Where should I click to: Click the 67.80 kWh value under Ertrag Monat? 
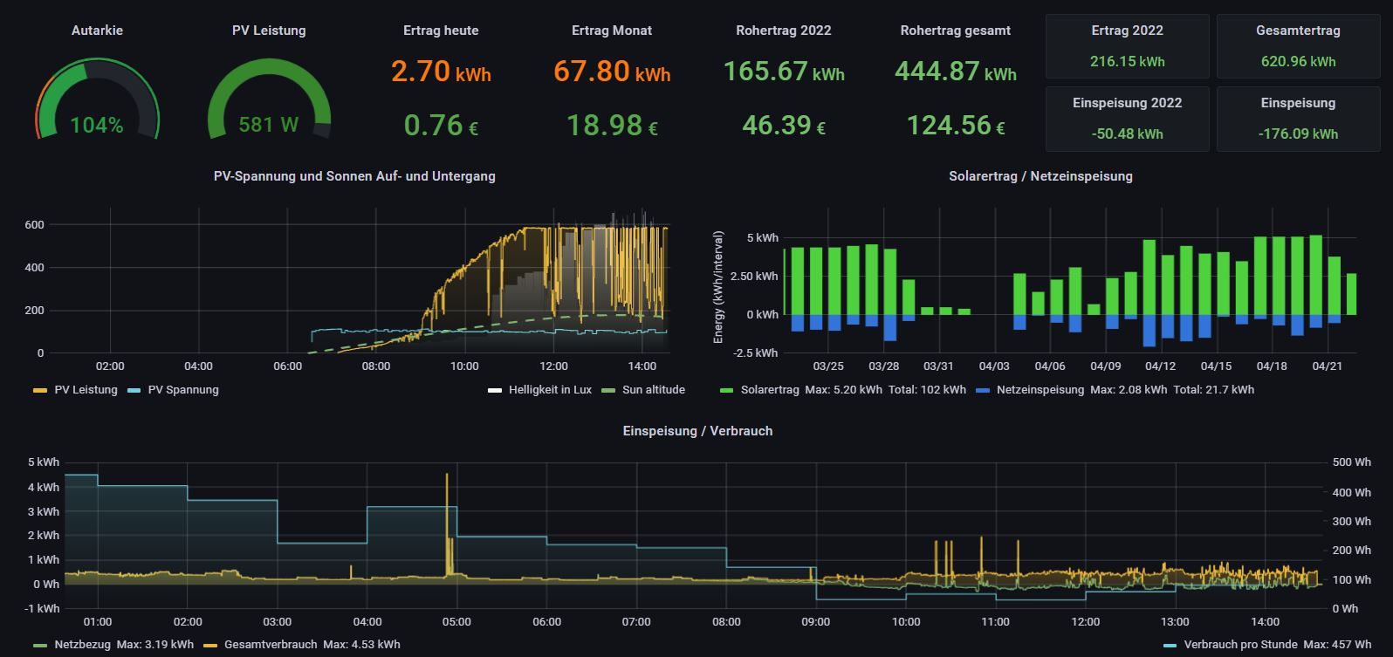[612, 71]
